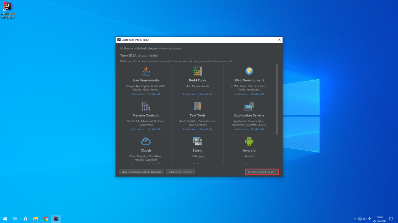Click the Web Development globe icon
398x223 pixels.
[x=249, y=71]
